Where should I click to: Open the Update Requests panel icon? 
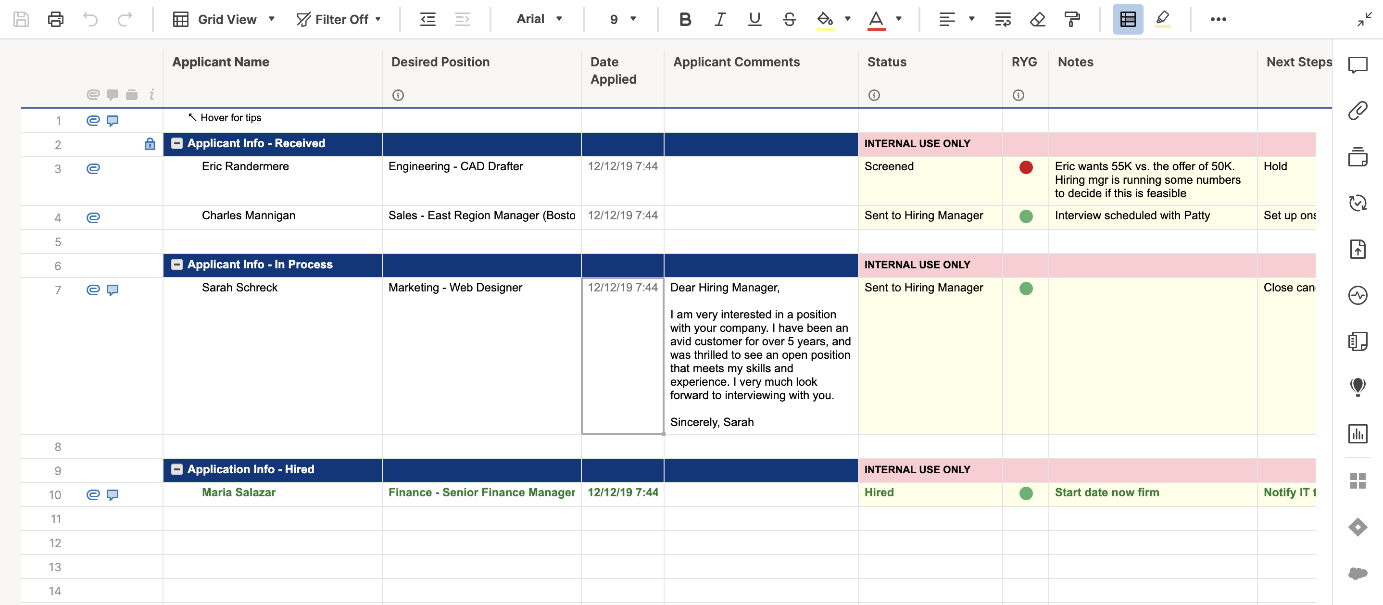(1358, 203)
